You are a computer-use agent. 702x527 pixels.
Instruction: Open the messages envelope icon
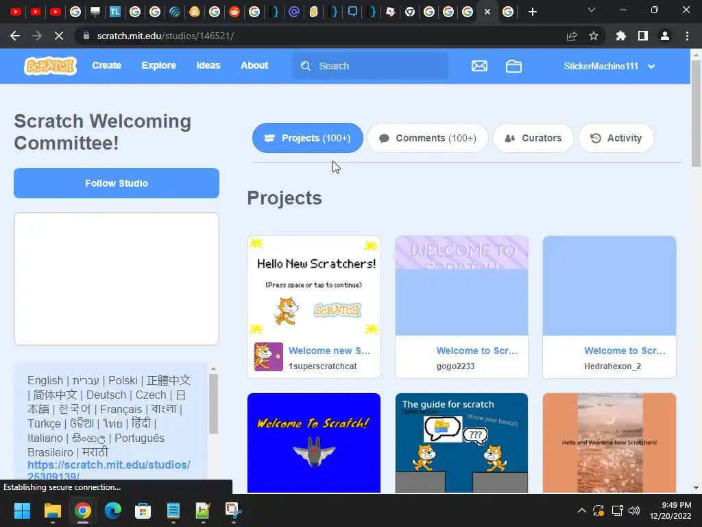click(x=479, y=66)
